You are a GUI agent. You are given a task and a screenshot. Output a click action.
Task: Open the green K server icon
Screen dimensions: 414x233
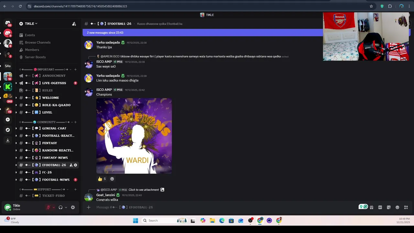pyautogui.click(x=8, y=86)
